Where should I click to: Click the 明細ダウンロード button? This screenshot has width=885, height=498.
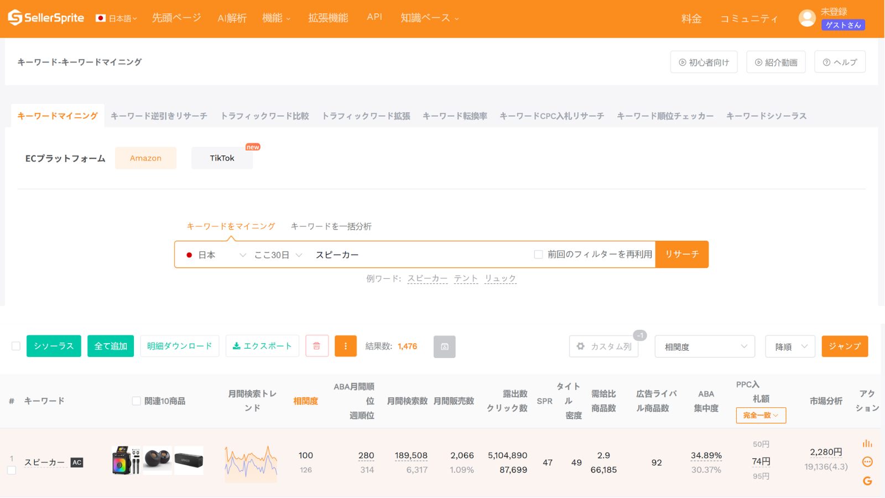click(180, 346)
